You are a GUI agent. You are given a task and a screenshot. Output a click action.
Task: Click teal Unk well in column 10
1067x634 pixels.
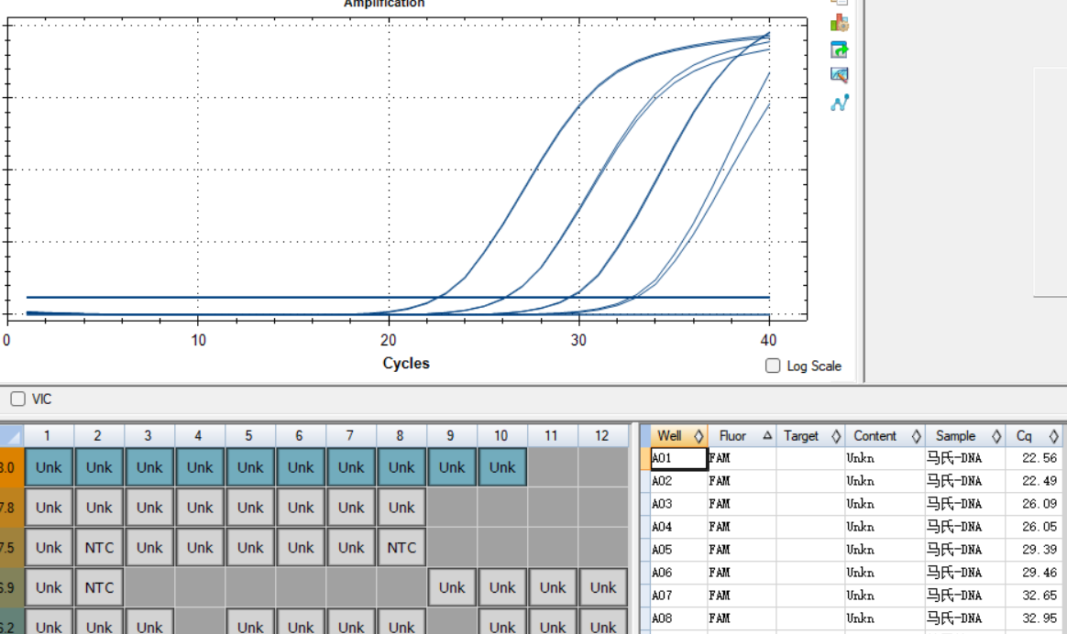coord(502,467)
